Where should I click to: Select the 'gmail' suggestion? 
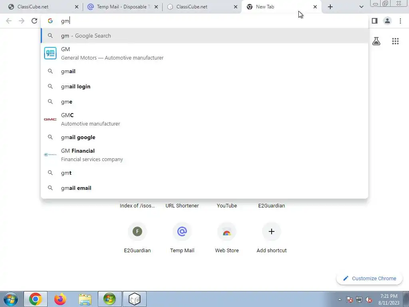(204, 71)
